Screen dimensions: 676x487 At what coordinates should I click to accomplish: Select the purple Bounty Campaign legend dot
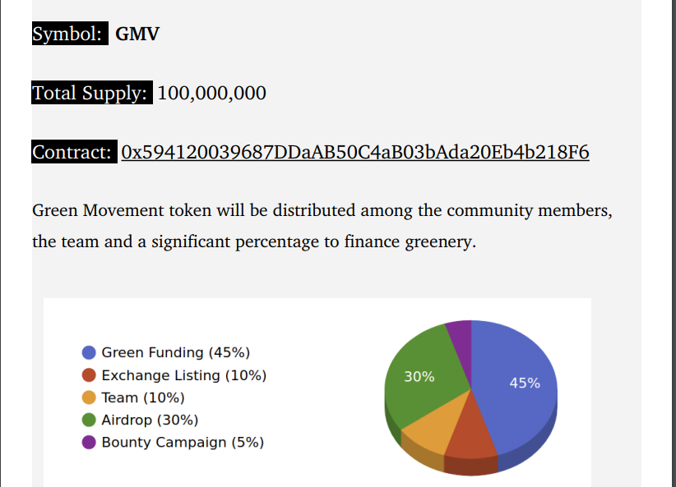[90, 443]
